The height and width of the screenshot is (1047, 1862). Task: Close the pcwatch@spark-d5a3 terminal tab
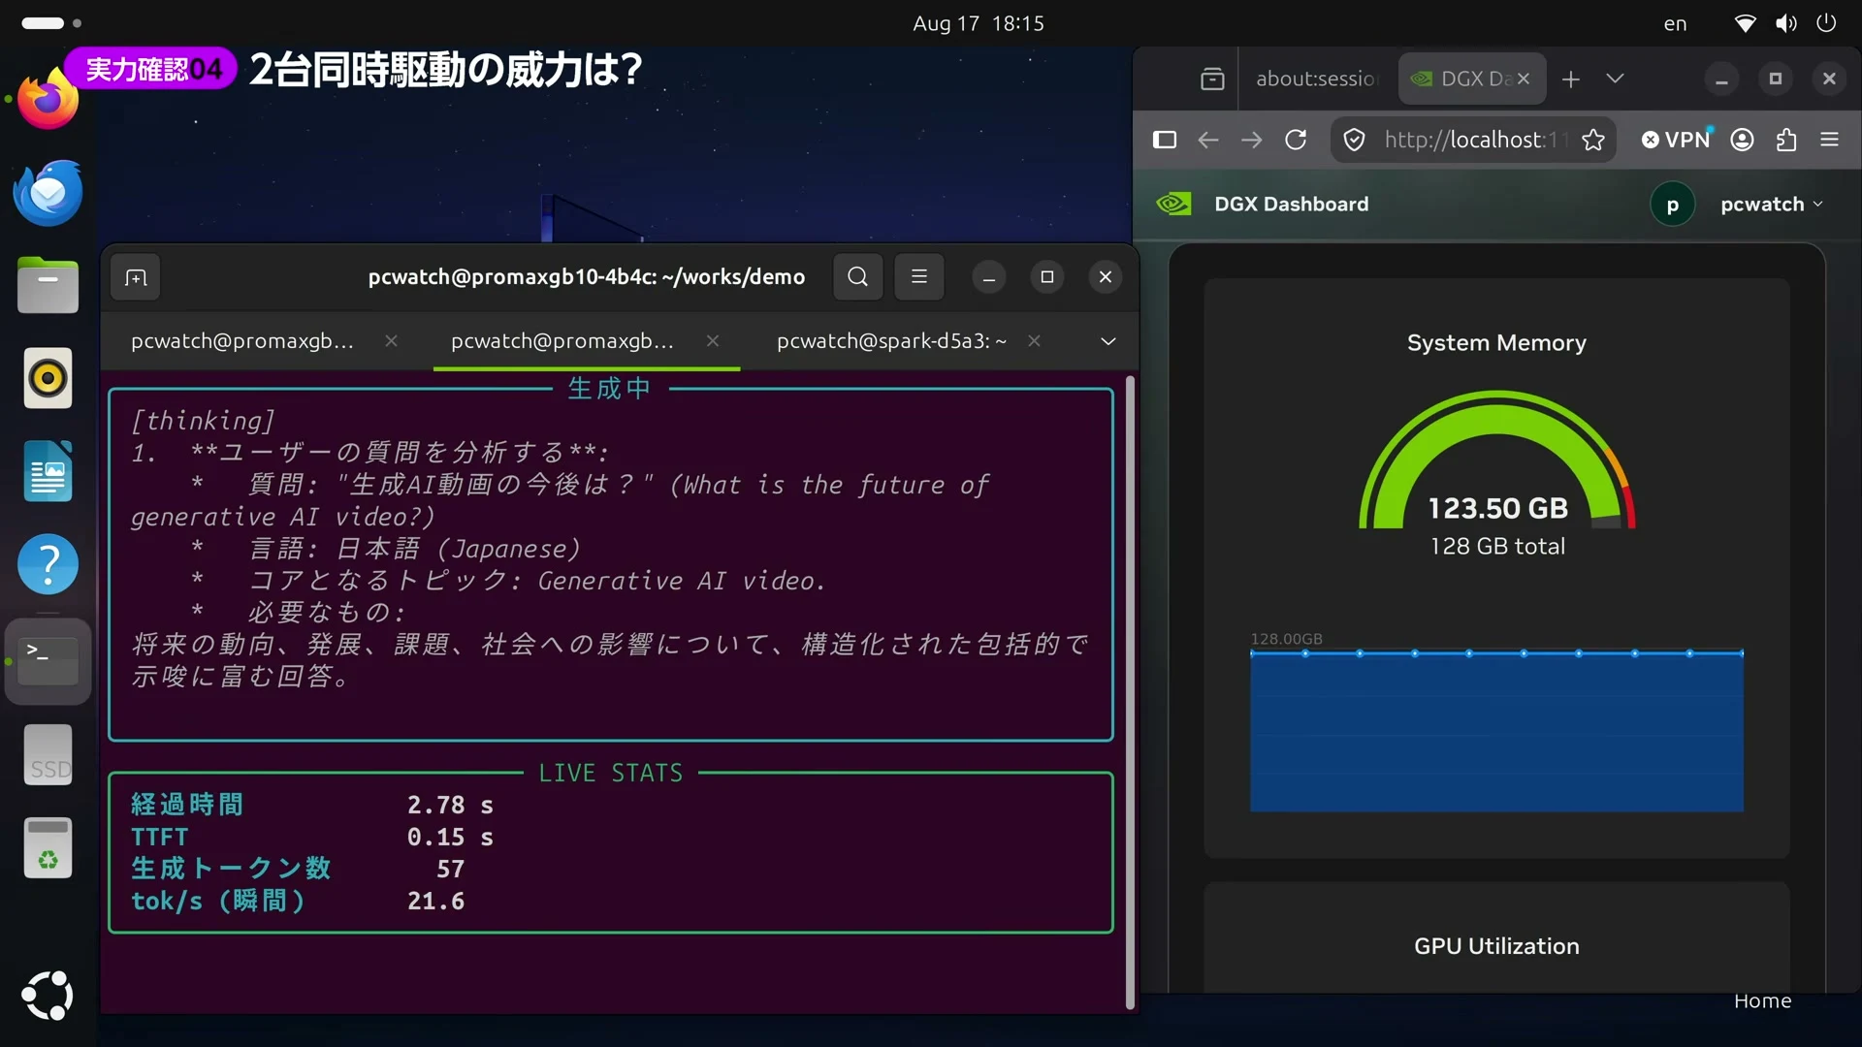pos(1034,341)
